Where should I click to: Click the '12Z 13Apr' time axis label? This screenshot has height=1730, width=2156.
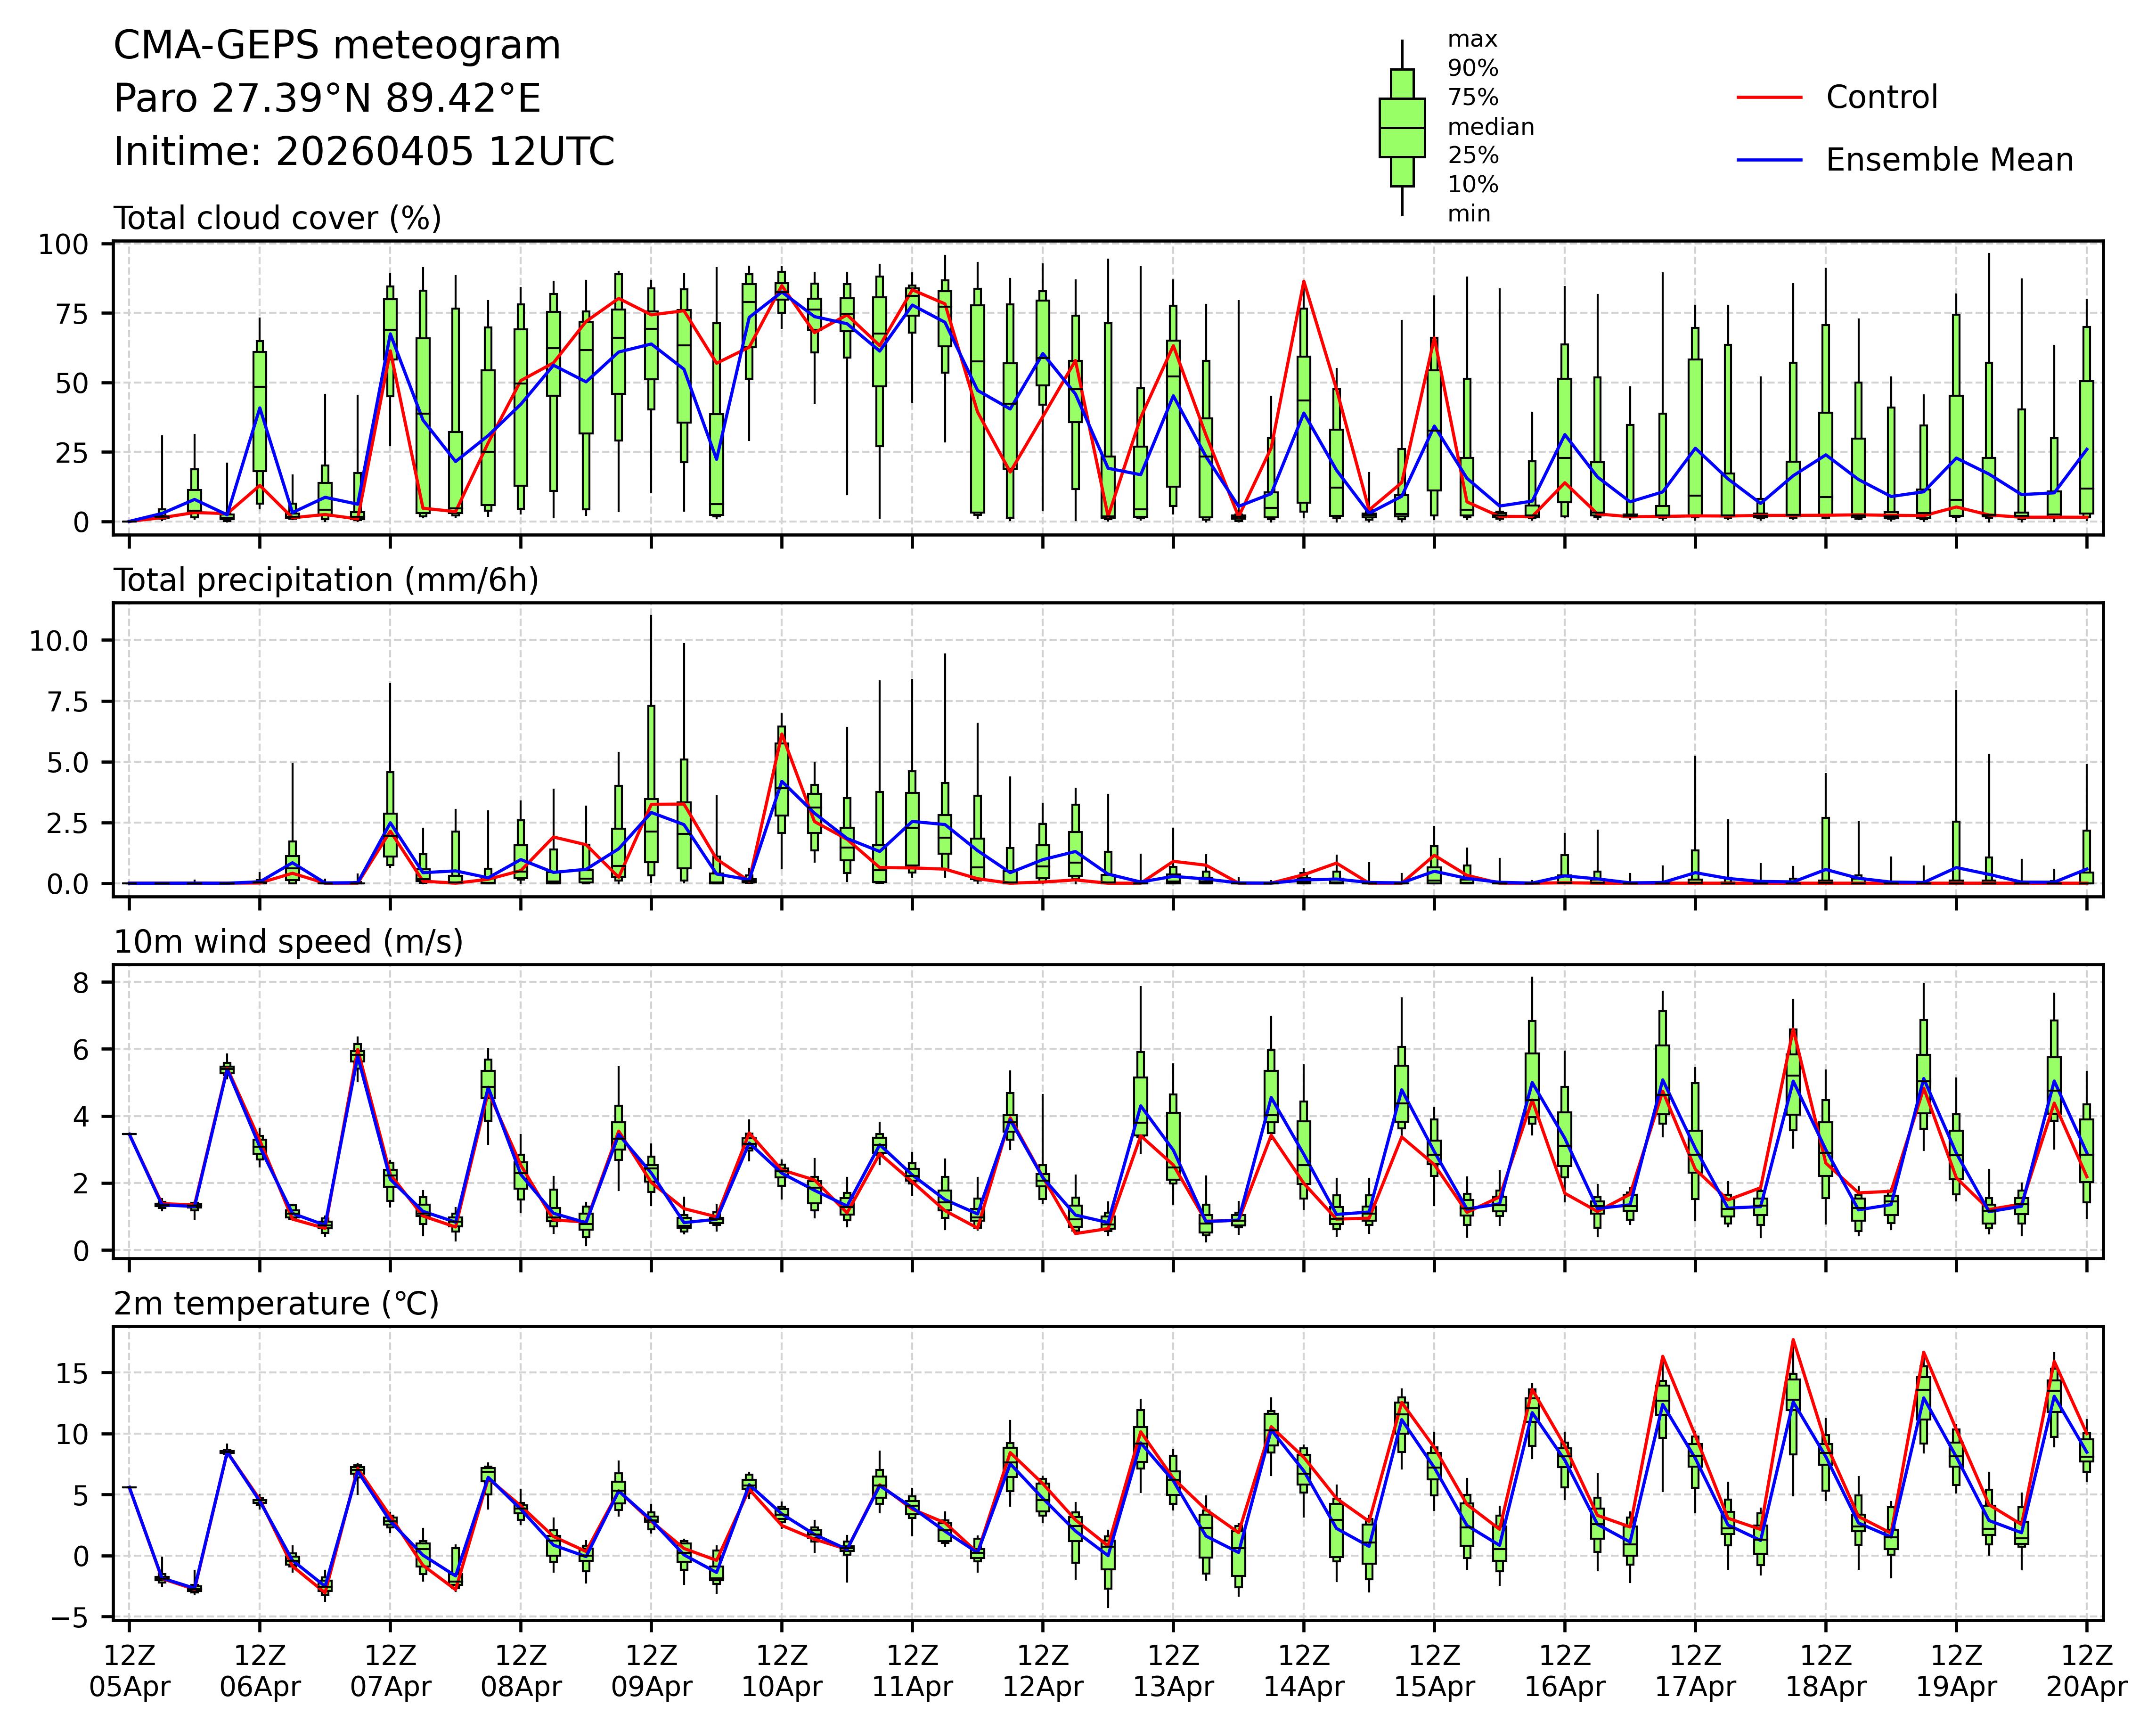pos(1173,1672)
